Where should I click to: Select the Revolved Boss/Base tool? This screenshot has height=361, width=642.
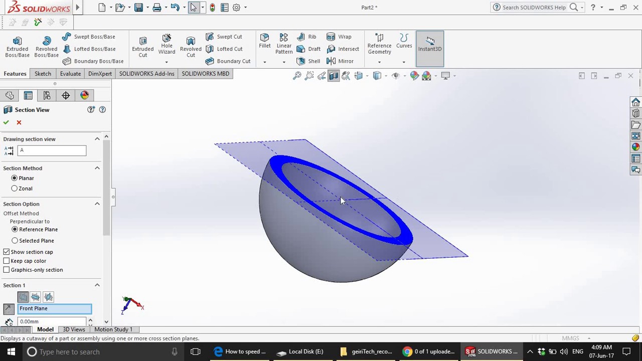(x=46, y=47)
